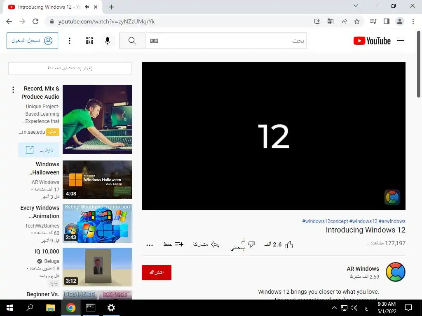This screenshot has width=422, height=316.
Task: Toggle Chrome side panel
Action: (387, 21)
